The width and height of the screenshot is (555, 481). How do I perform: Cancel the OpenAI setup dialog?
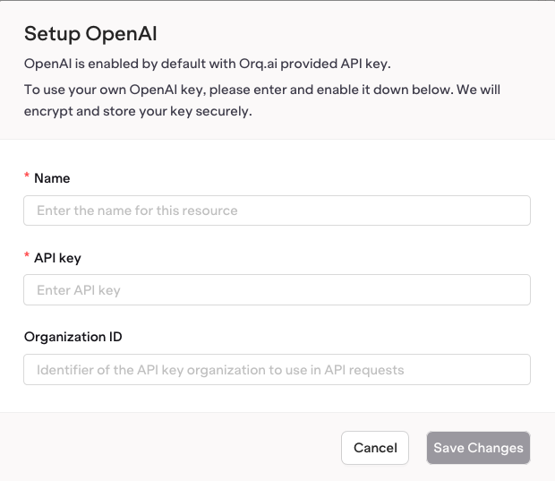375,448
